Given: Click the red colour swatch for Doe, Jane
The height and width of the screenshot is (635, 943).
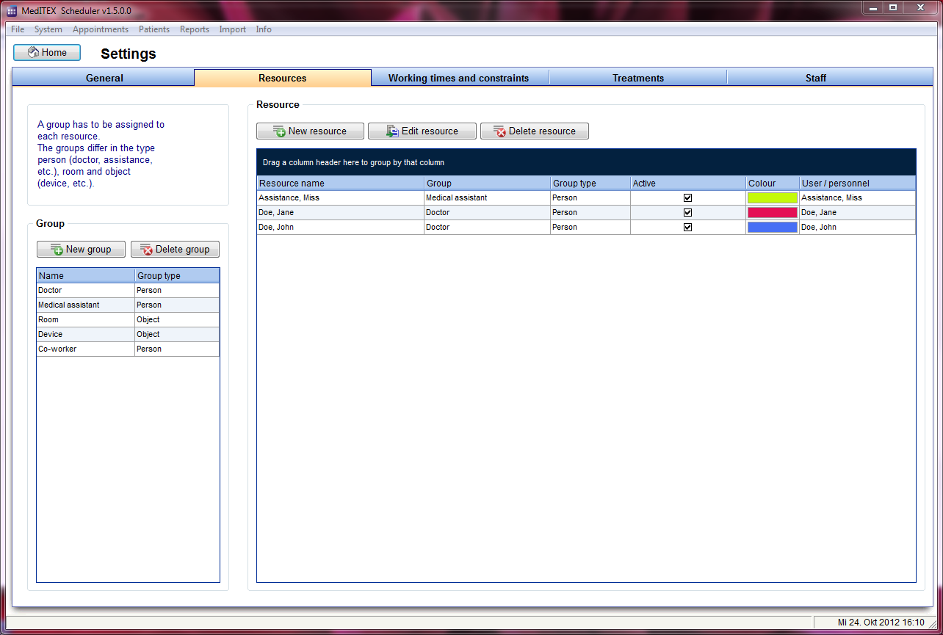Looking at the screenshot, I should click(773, 213).
